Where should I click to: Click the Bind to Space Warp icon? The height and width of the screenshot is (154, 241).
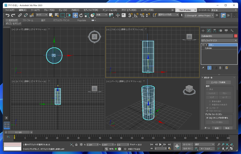coord(32,15)
